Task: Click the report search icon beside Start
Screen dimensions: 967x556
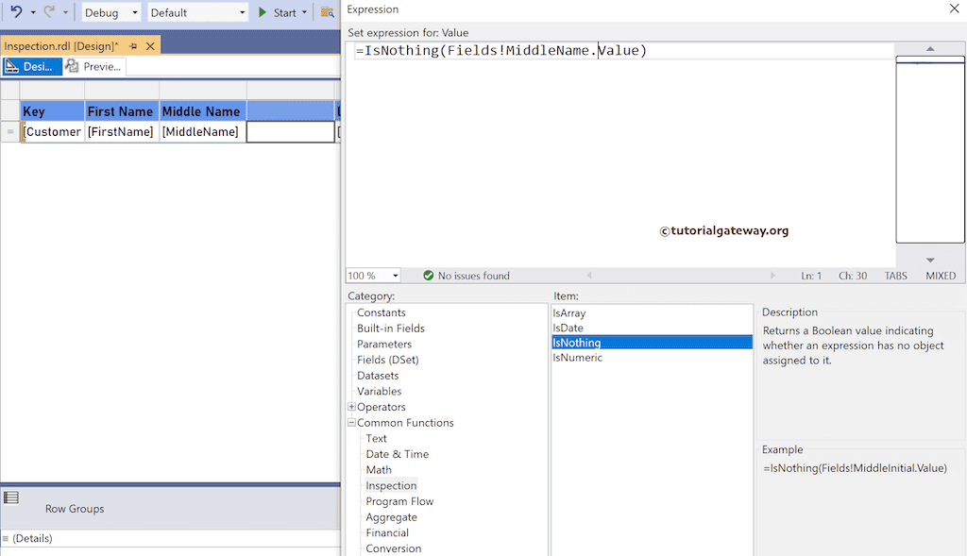Action: tap(326, 12)
